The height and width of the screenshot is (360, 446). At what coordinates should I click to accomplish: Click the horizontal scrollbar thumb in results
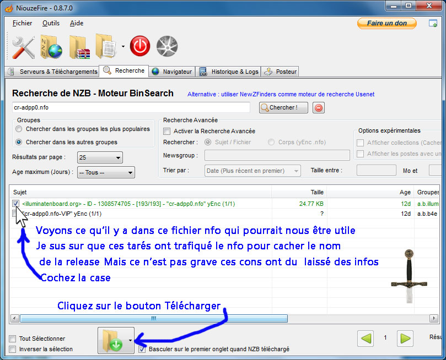click(154, 318)
